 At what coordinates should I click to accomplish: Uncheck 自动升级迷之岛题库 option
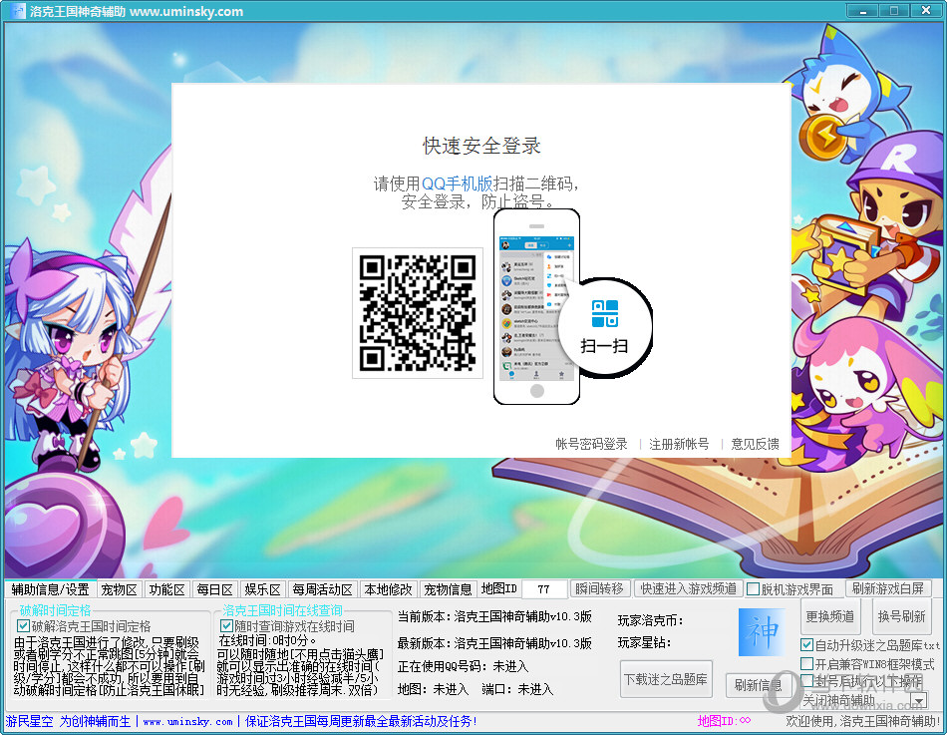(807, 645)
